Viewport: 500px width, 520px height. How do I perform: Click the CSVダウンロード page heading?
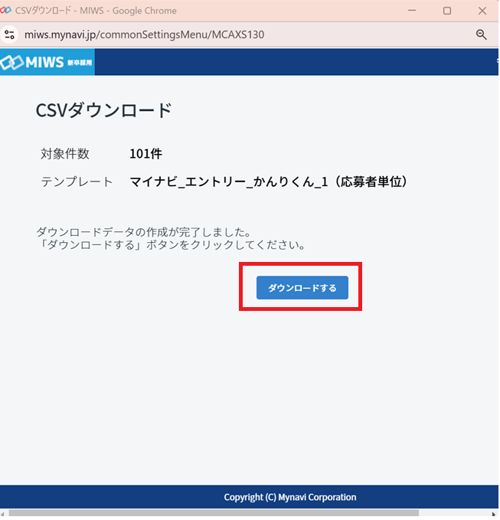pos(103,110)
